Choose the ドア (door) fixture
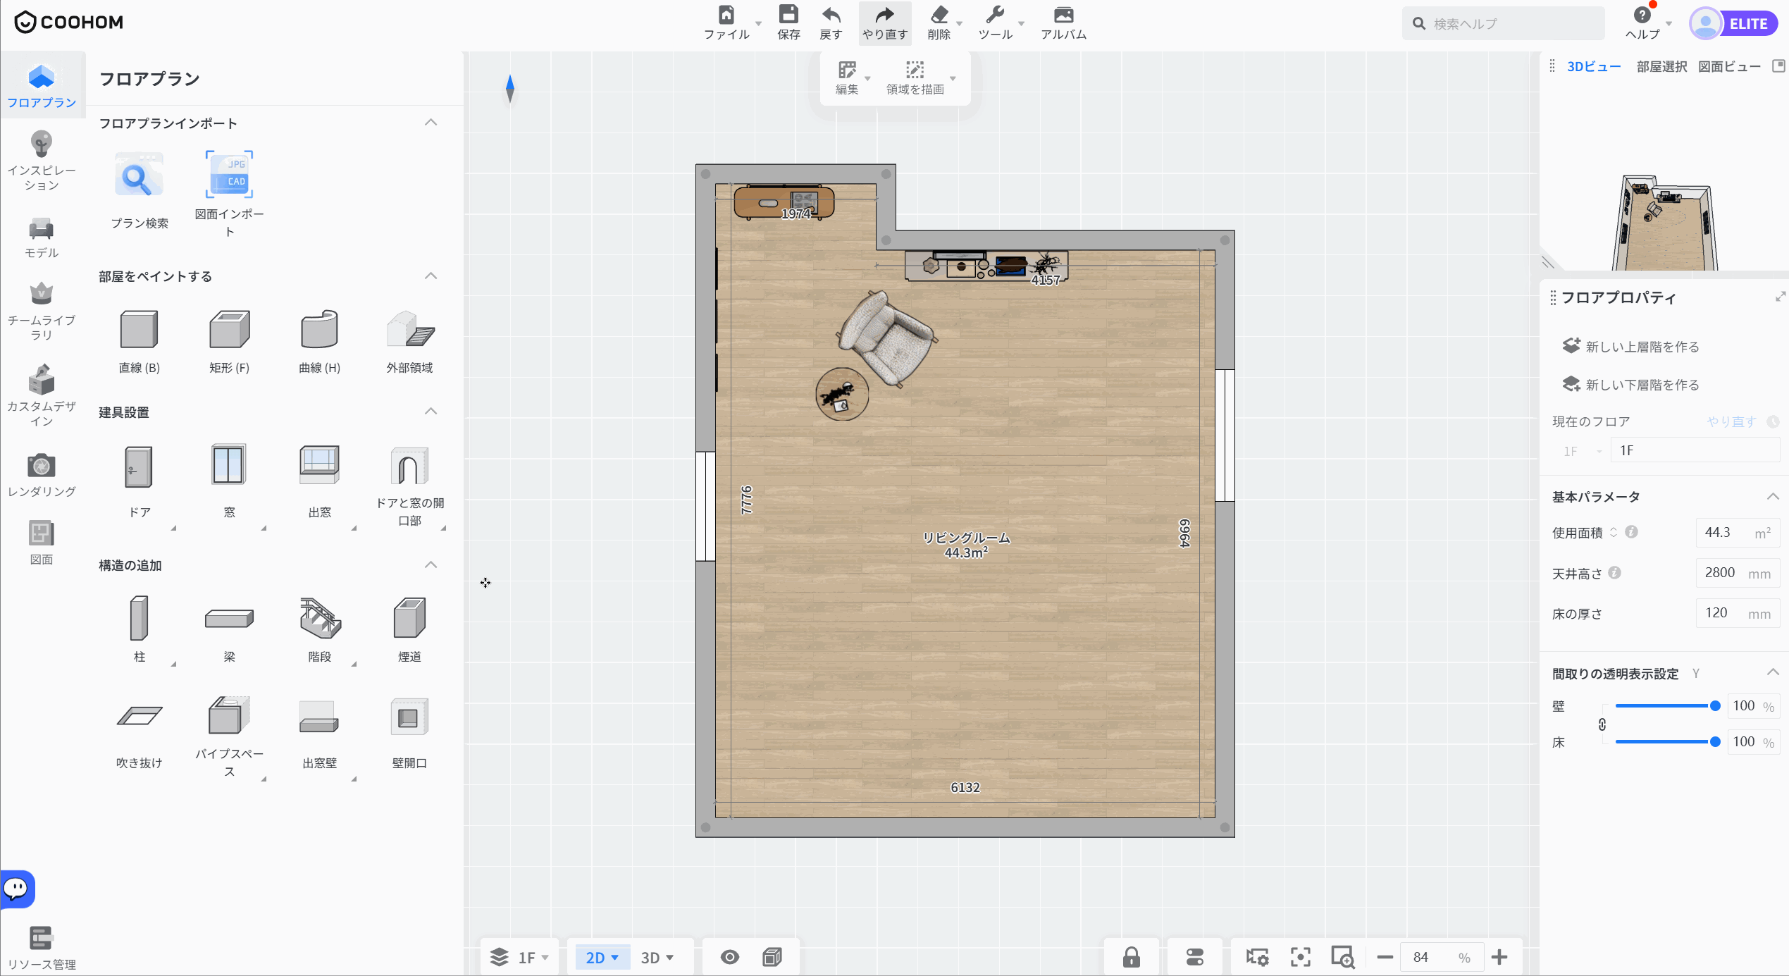 click(139, 467)
